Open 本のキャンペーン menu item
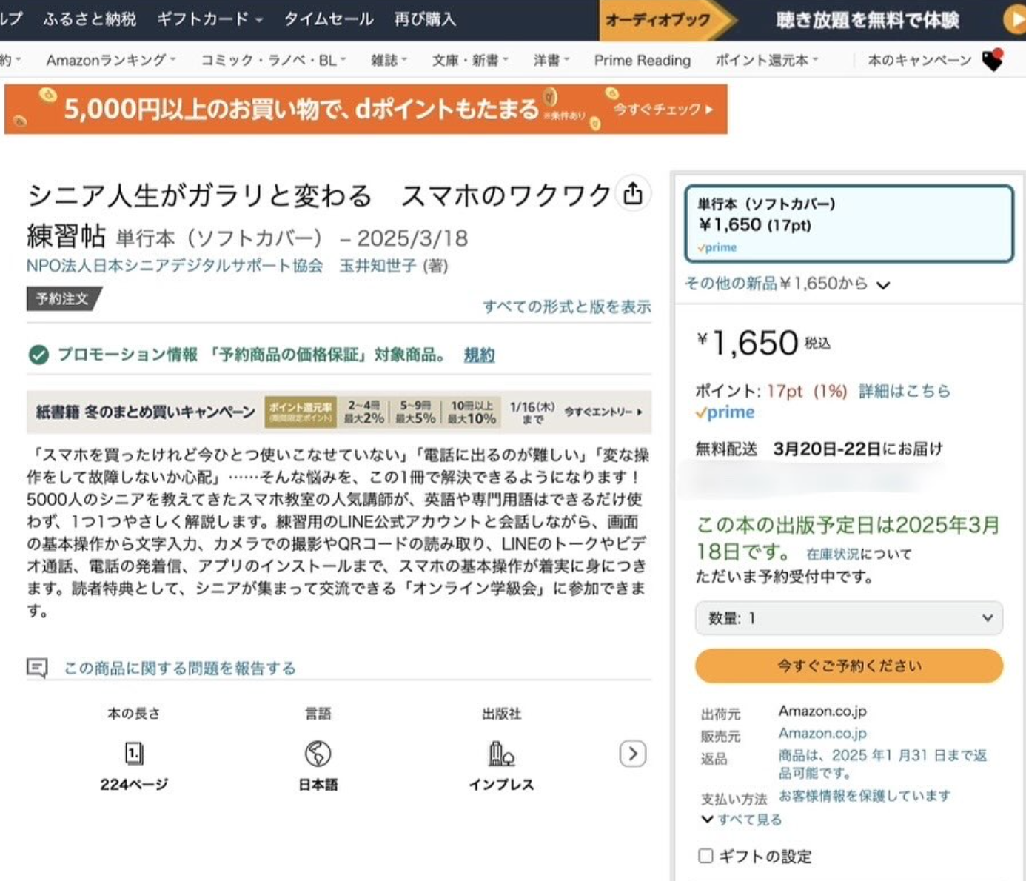The image size is (1026, 881). pyautogui.click(x=919, y=60)
